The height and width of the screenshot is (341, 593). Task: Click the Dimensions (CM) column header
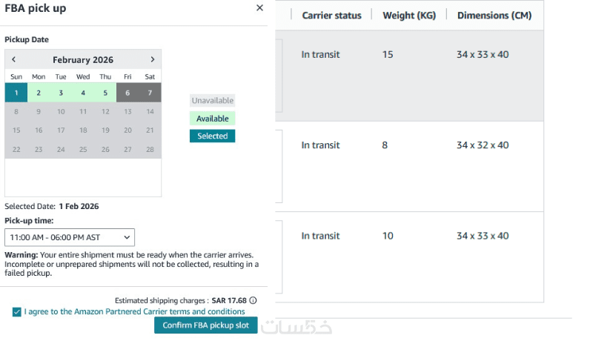point(494,16)
